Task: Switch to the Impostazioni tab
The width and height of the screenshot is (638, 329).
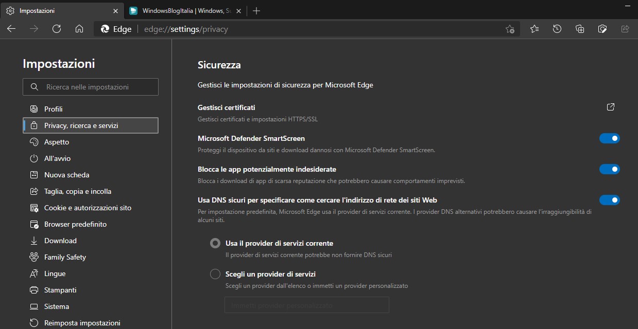Action: pos(62,10)
